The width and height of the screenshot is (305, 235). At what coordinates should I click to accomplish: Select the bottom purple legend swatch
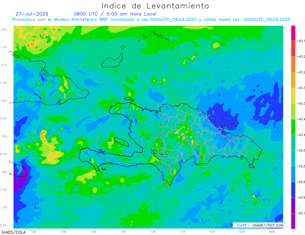pos(293,221)
